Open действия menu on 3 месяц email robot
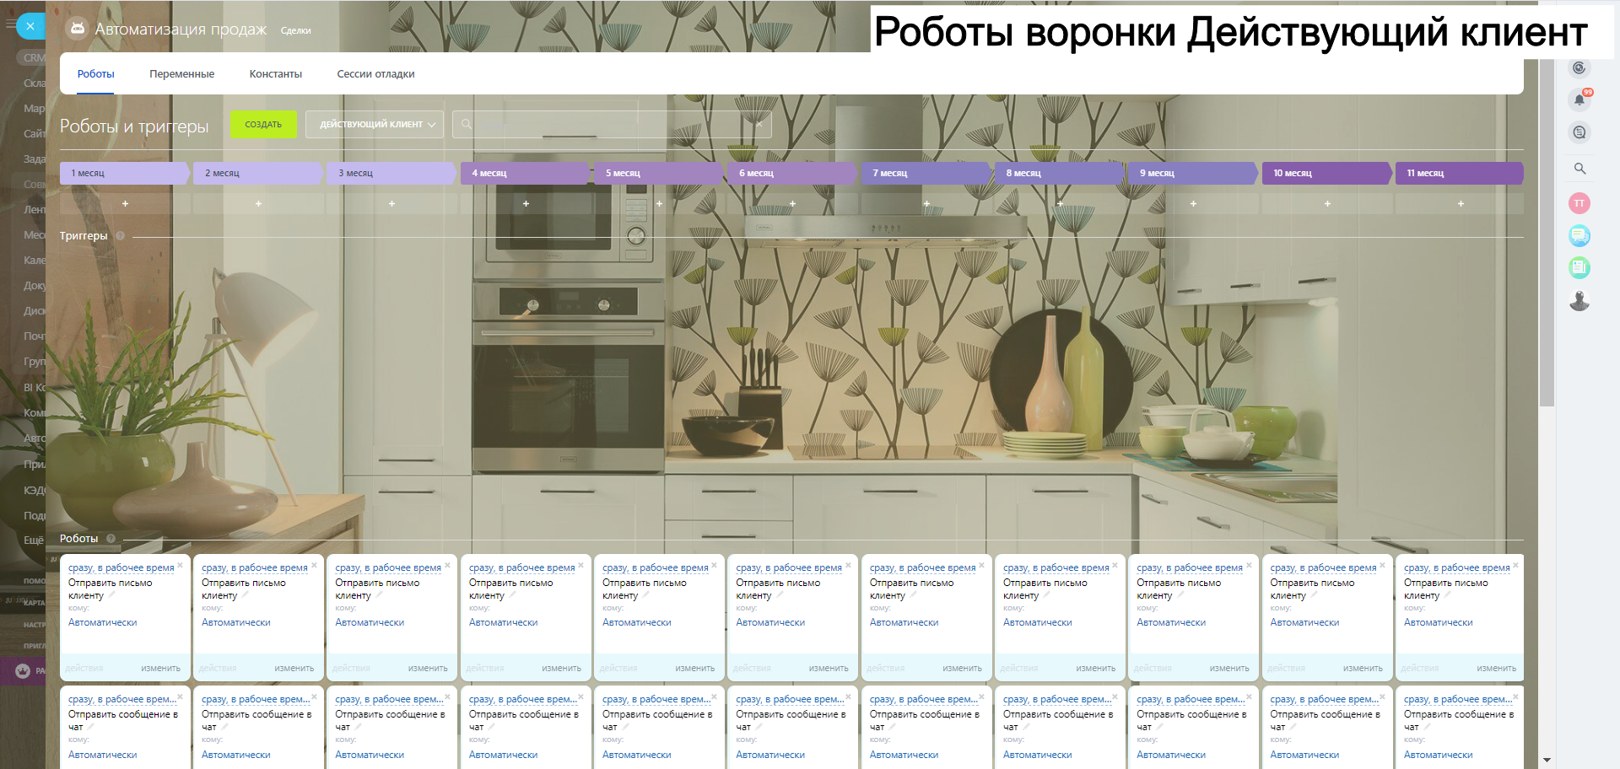The height and width of the screenshot is (769, 1620). coord(351,669)
